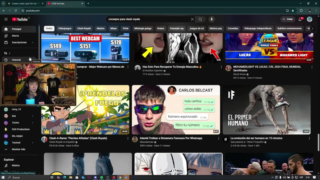Open the Carlos Belcast WhatsApp thumbnail

tap(176, 110)
